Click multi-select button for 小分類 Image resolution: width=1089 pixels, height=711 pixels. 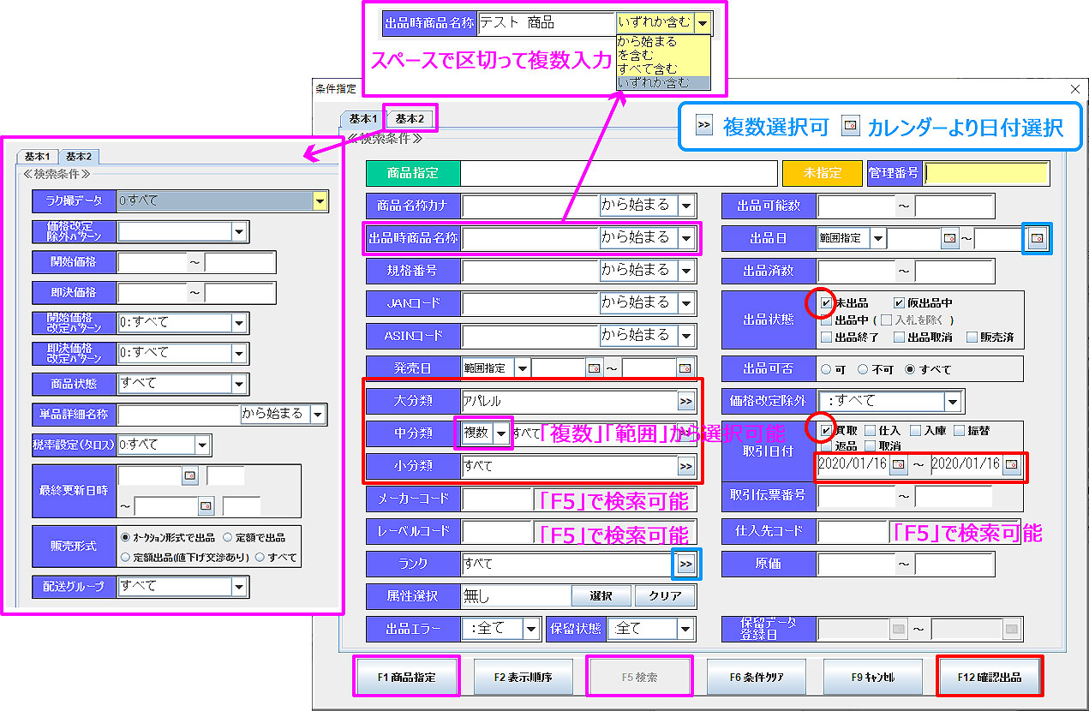coord(685,467)
